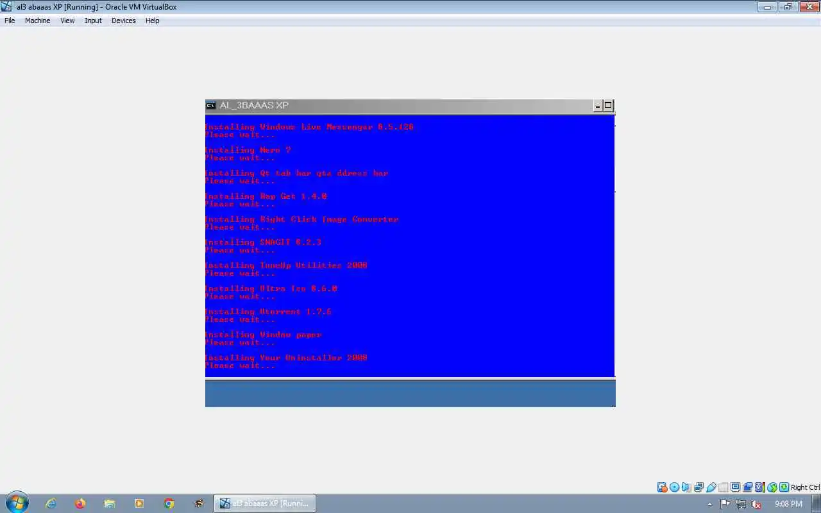
Task: Click the line 'Installing Windows Live Messenger 8.5.128'
Action: (x=309, y=127)
